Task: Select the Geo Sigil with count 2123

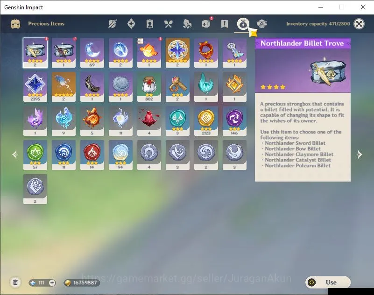Action: [x=206, y=121]
